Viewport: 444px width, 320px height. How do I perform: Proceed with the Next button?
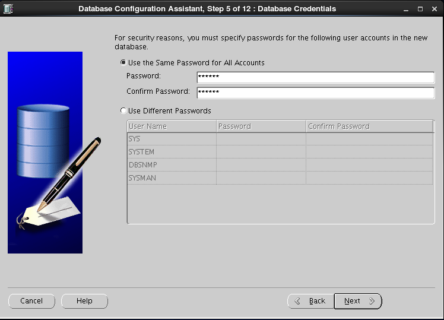coord(358,301)
